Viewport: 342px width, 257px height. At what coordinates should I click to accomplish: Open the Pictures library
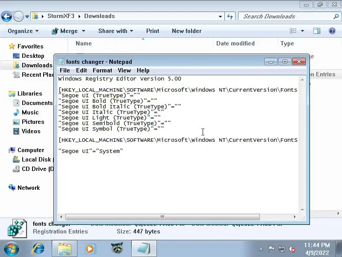[x=33, y=122]
